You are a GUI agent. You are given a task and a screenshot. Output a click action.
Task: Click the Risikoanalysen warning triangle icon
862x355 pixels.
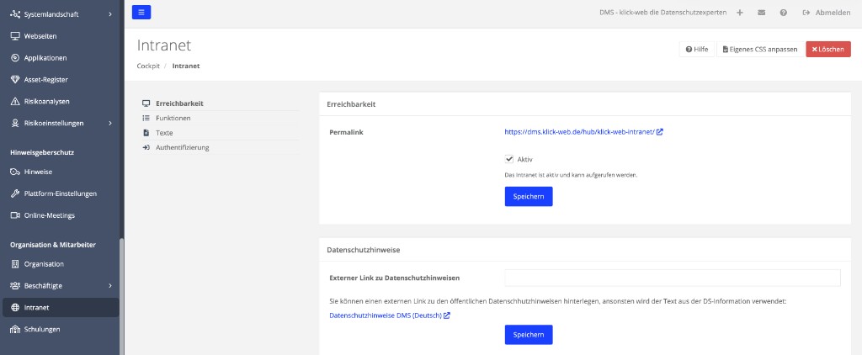click(15, 102)
